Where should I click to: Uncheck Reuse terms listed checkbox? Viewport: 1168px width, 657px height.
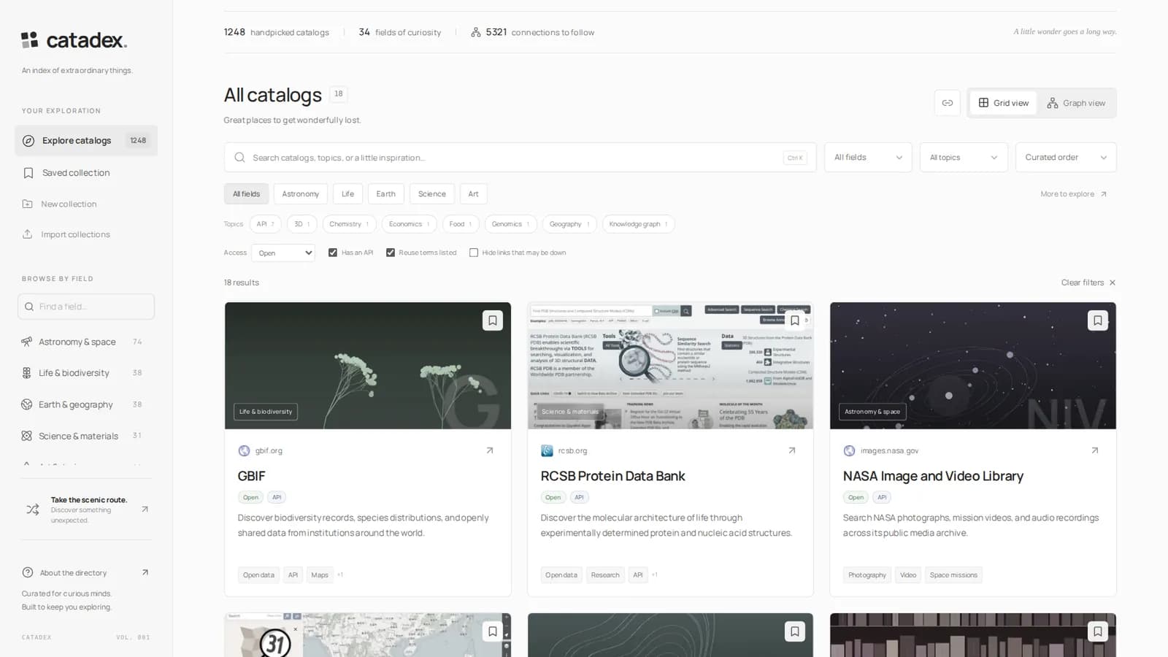point(391,253)
